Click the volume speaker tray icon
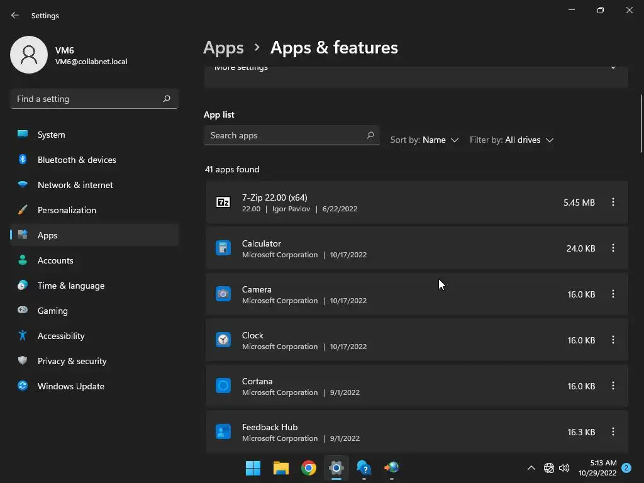The height and width of the screenshot is (483, 644). click(564, 468)
